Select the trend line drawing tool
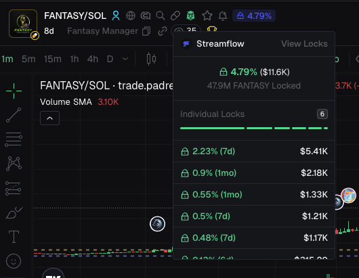This screenshot has height=278, width=359. 14,115
